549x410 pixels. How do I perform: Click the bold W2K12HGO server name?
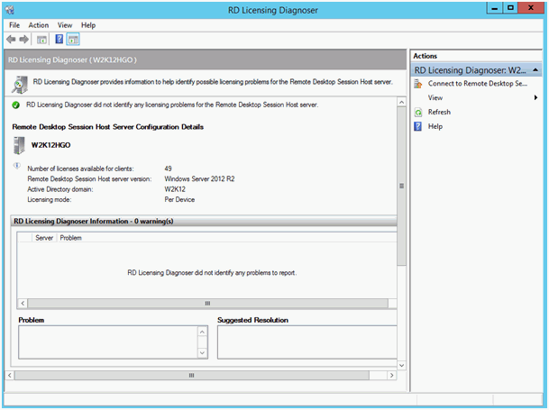pyautogui.click(x=50, y=145)
